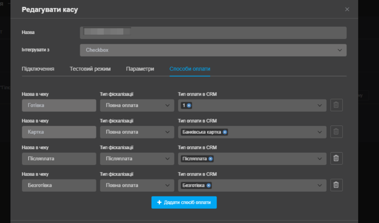Delete the Готівка payment method row
Screen dimensions: 379x223
pos(336,105)
